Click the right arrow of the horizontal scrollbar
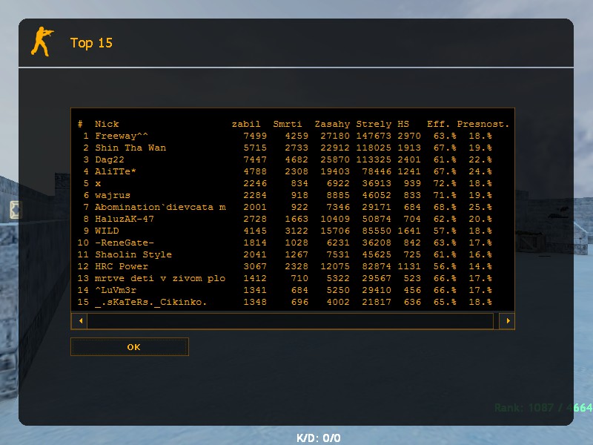 tap(507, 321)
